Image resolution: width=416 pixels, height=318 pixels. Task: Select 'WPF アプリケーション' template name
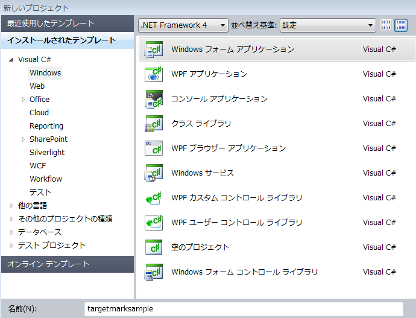[x=209, y=74]
